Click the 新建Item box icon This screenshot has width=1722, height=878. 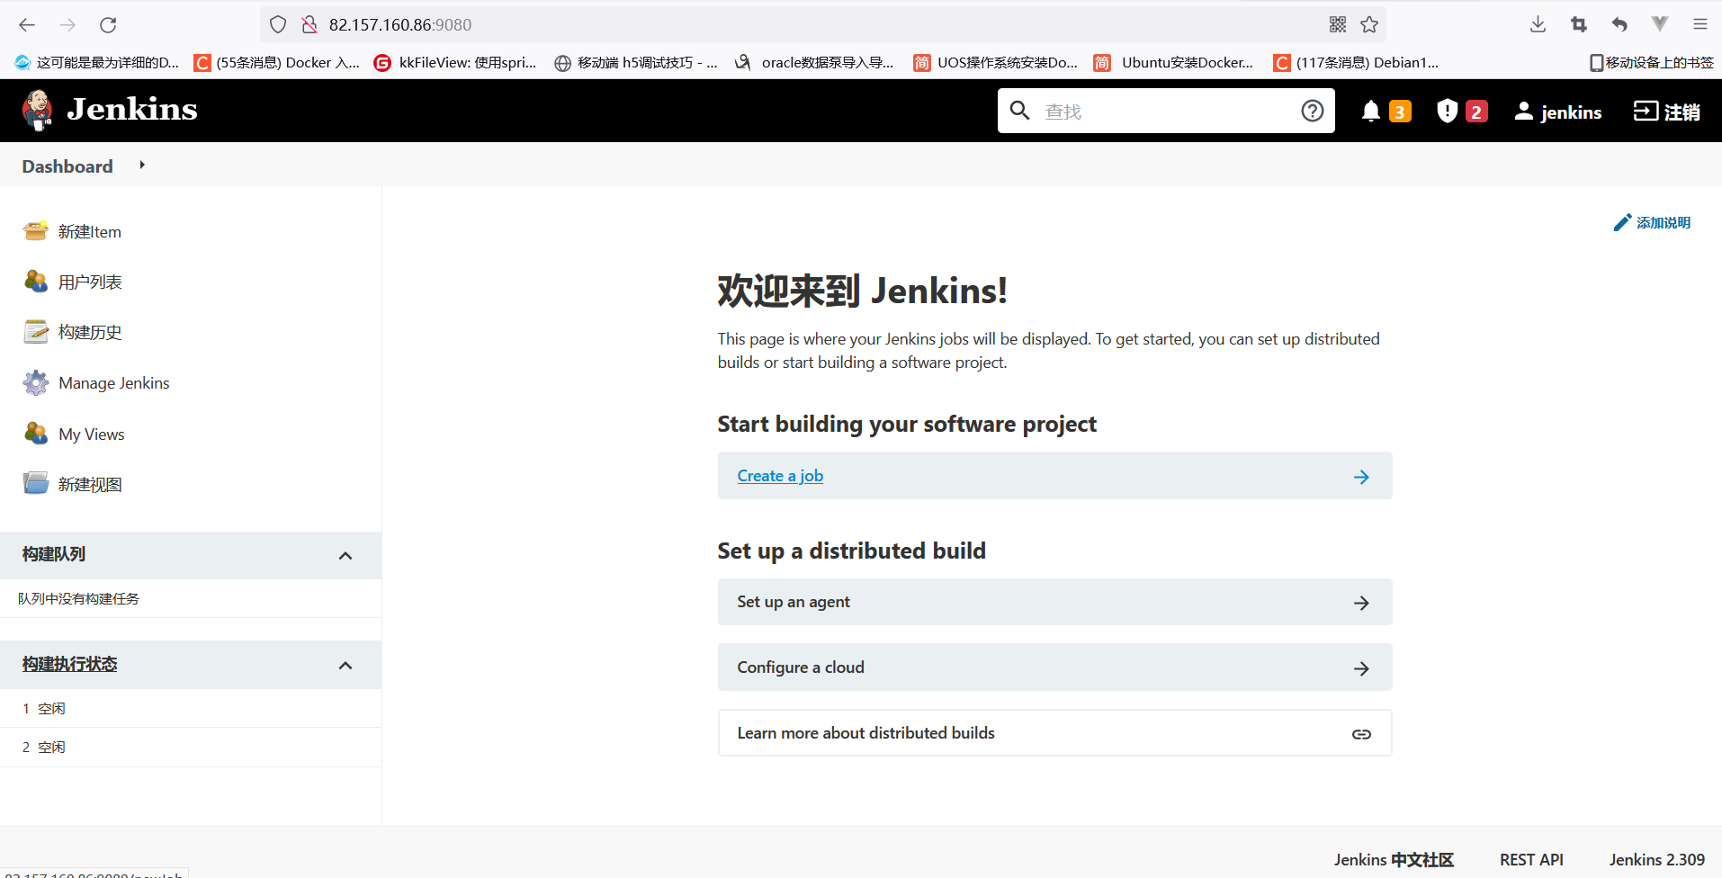click(36, 231)
